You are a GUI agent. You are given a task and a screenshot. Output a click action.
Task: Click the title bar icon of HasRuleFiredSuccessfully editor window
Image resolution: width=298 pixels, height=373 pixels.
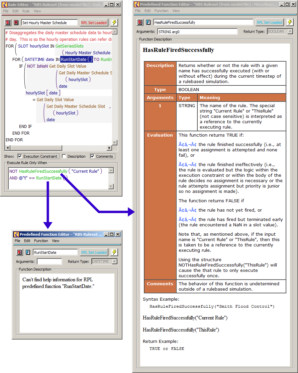(136, 4)
